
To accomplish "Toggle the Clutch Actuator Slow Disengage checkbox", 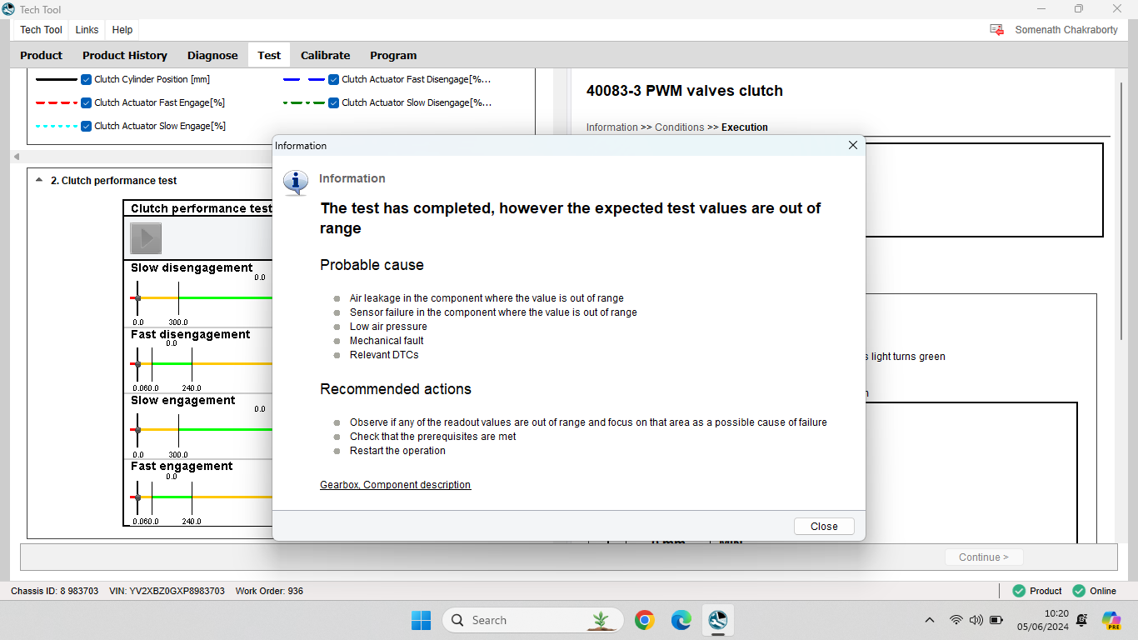I will [x=333, y=102].
